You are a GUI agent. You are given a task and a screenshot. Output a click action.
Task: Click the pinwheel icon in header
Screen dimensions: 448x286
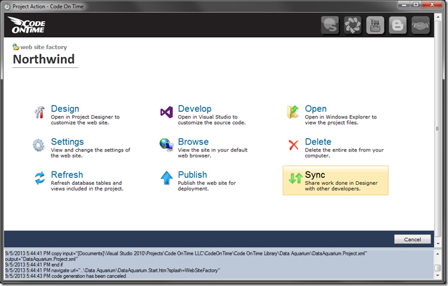(x=353, y=25)
